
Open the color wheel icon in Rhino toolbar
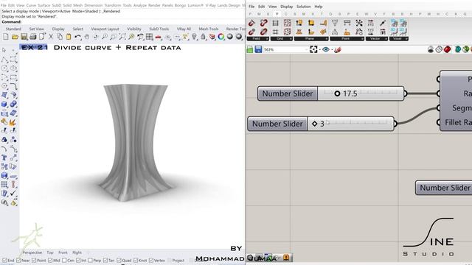(x=221, y=37)
